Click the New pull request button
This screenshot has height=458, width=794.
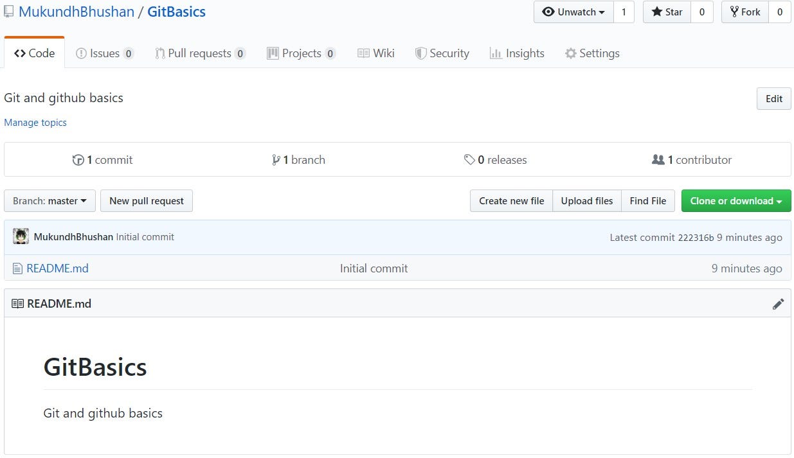coord(147,200)
